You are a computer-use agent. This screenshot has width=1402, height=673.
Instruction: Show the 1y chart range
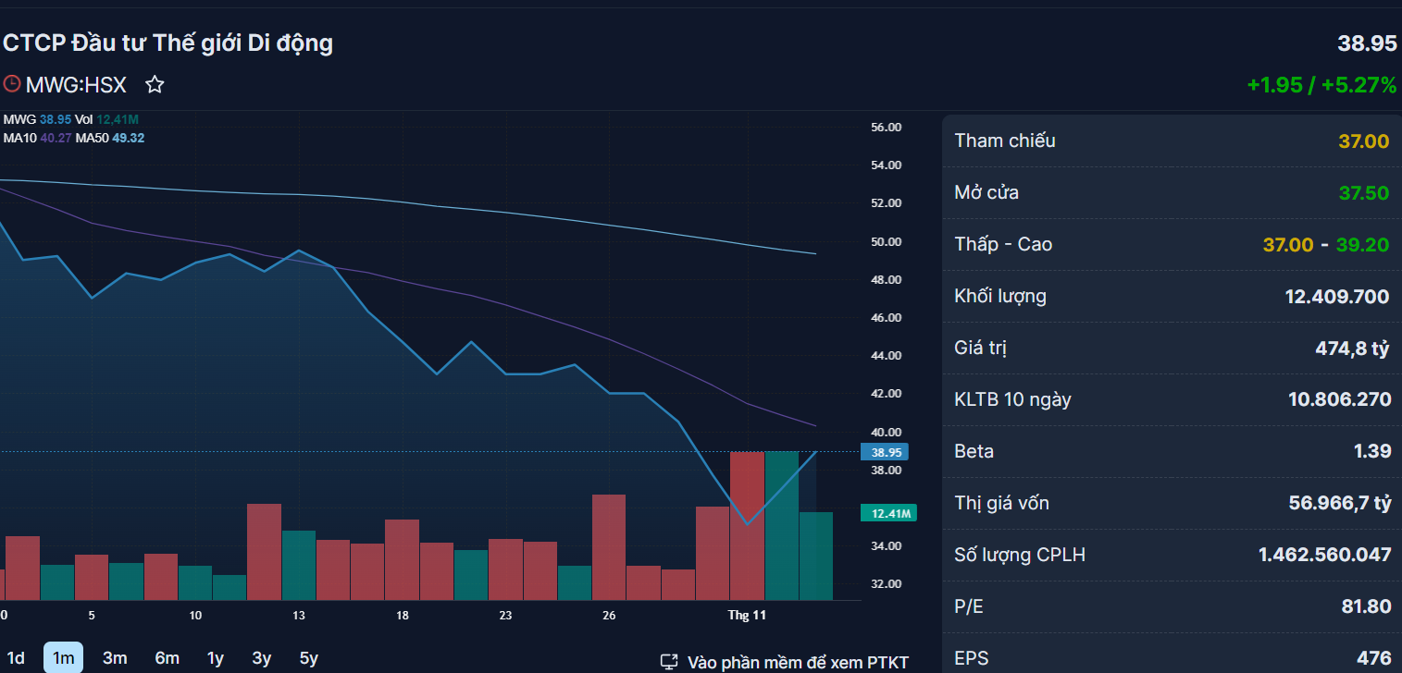click(216, 658)
